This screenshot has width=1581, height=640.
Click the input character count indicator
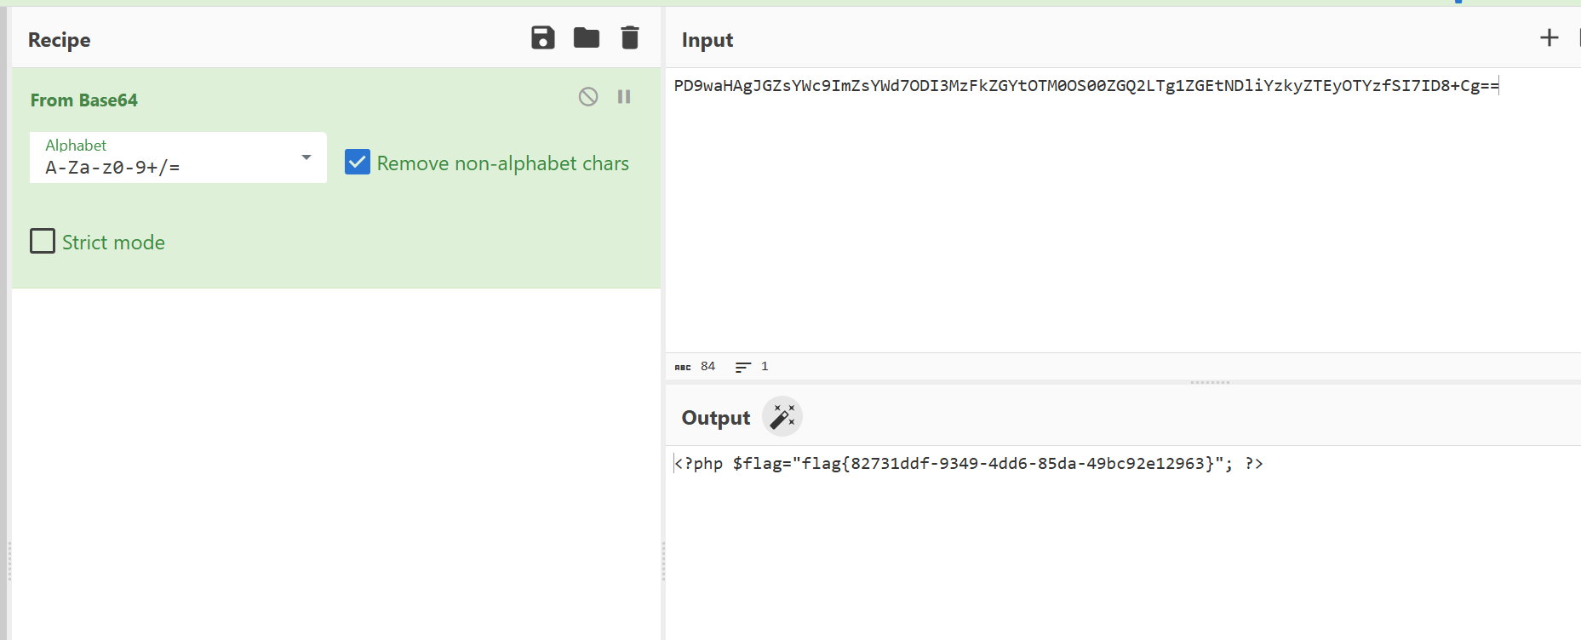pos(696,367)
